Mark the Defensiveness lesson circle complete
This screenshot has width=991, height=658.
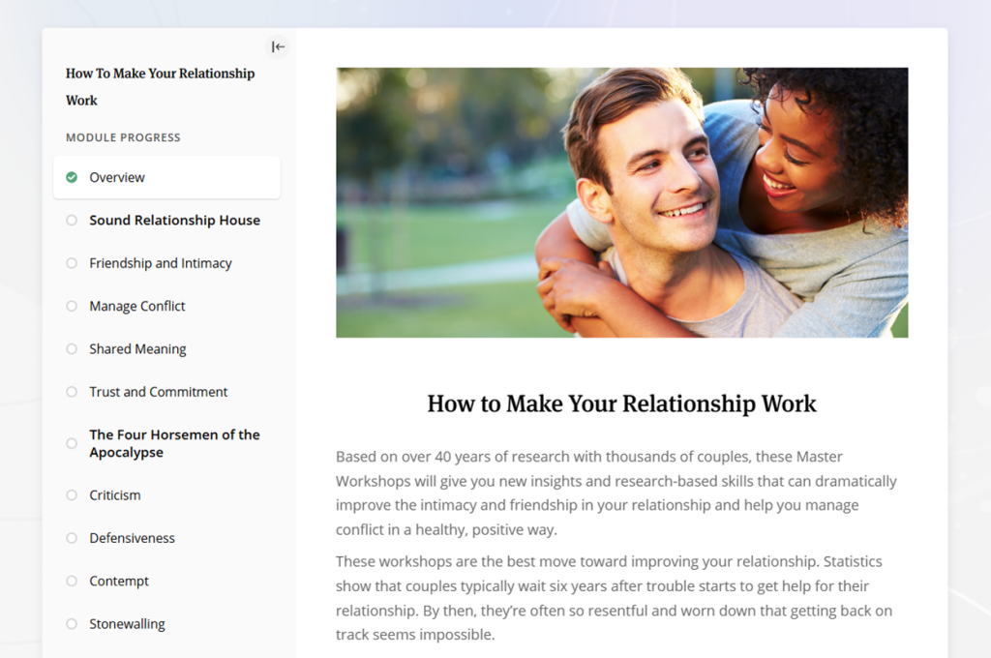[72, 538]
